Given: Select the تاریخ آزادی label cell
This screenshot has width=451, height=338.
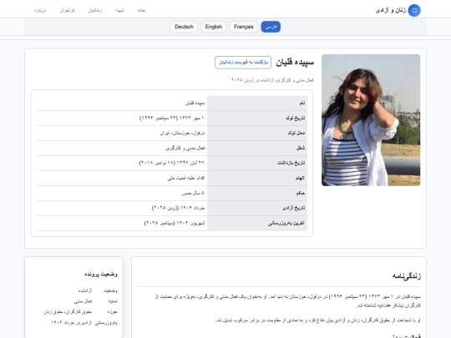Looking at the screenshot, I should tap(257, 208).
